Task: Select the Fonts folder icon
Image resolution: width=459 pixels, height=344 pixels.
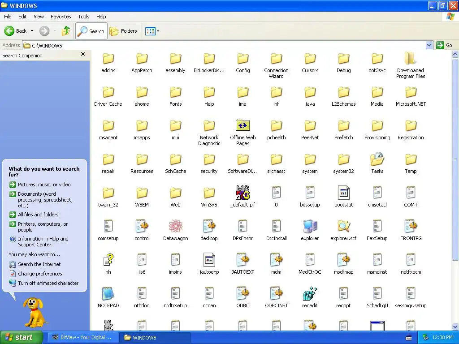Action: 175,92
